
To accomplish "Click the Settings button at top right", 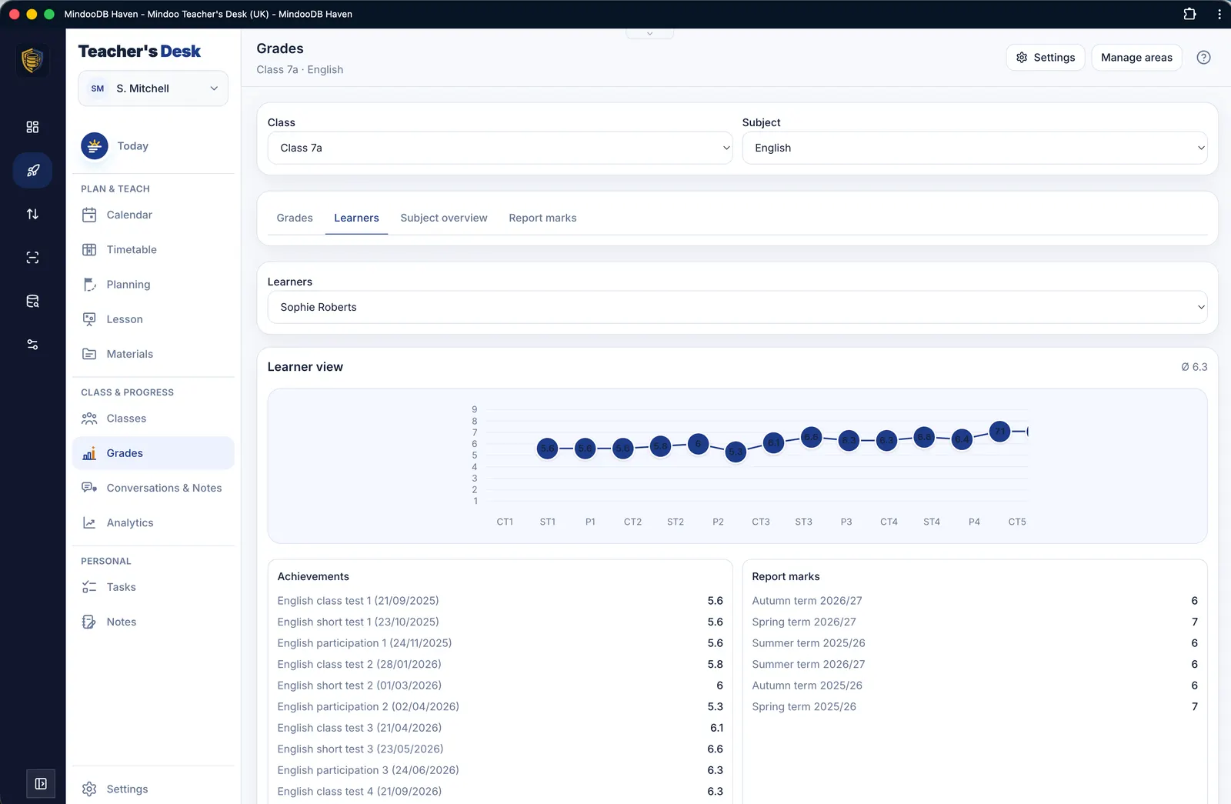I will [x=1046, y=58].
